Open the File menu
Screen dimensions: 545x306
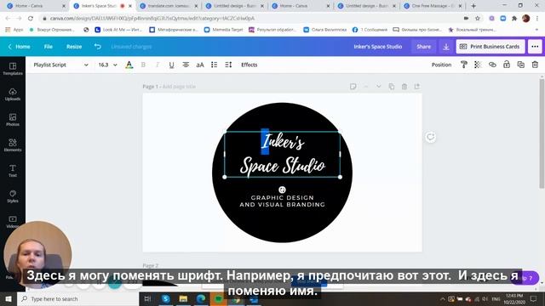(49, 47)
